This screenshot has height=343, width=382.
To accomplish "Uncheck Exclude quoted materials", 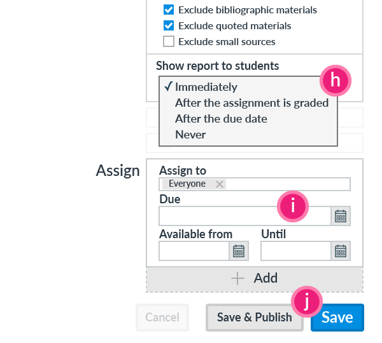I will (169, 26).
